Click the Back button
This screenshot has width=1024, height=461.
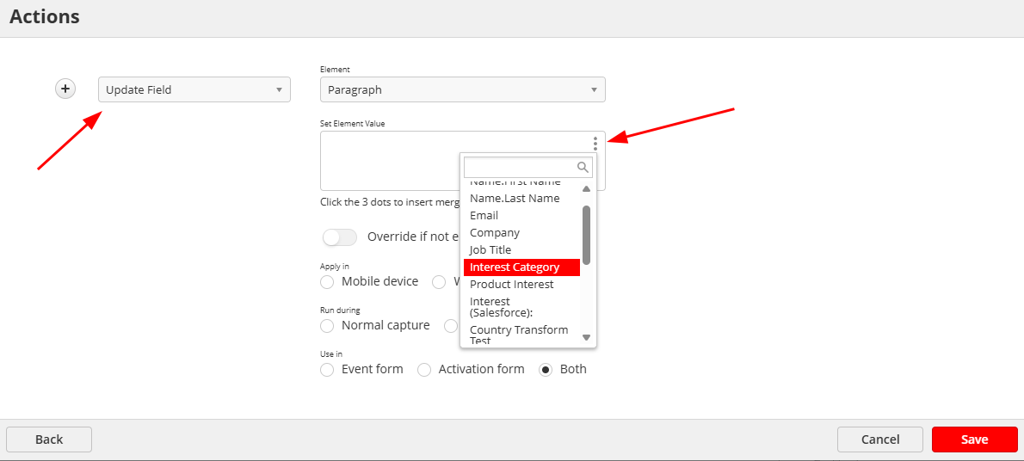coord(49,439)
